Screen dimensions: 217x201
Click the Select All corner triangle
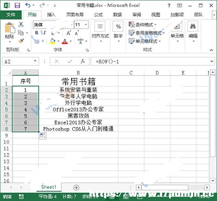pos(9,73)
